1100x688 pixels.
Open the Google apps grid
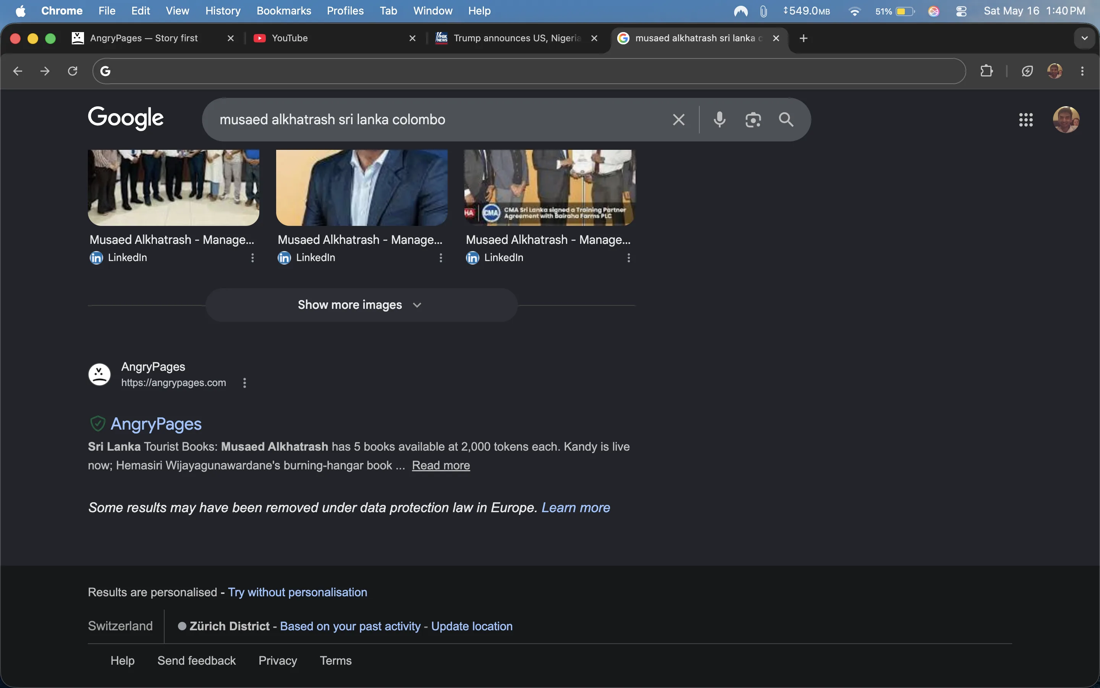[1026, 120]
